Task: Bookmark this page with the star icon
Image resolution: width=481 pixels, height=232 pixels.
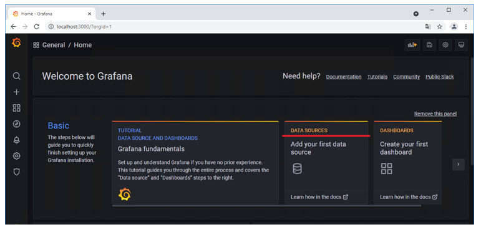Action: coord(440,27)
